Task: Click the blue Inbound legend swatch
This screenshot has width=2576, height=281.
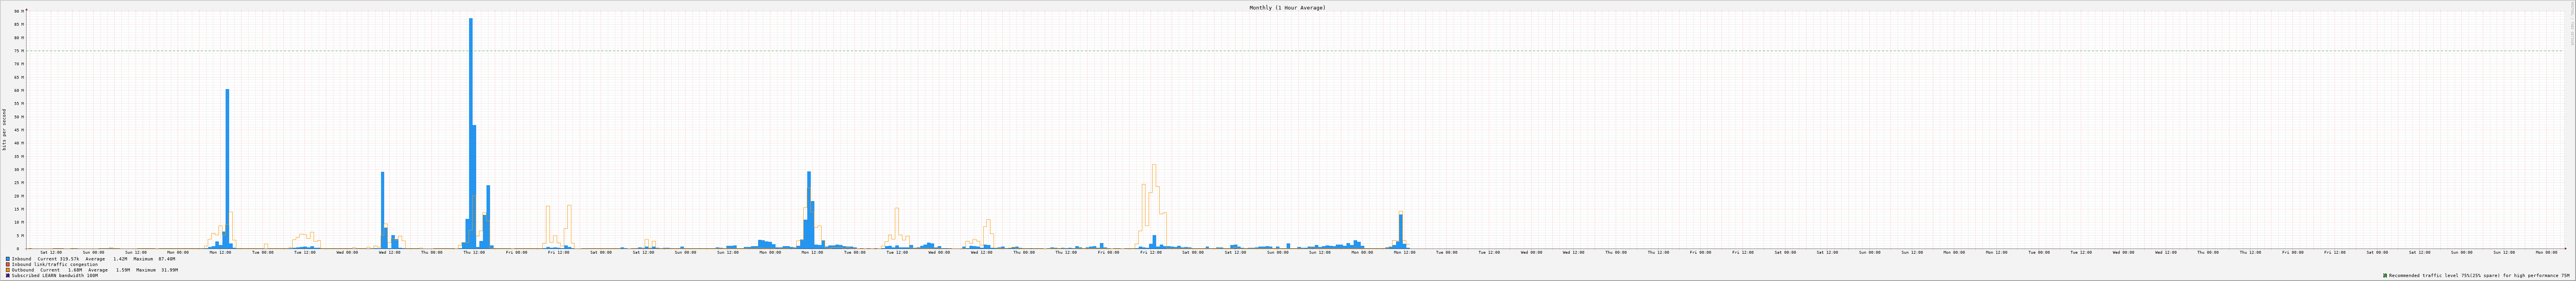Action: pyautogui.click(x=8, y=259)
